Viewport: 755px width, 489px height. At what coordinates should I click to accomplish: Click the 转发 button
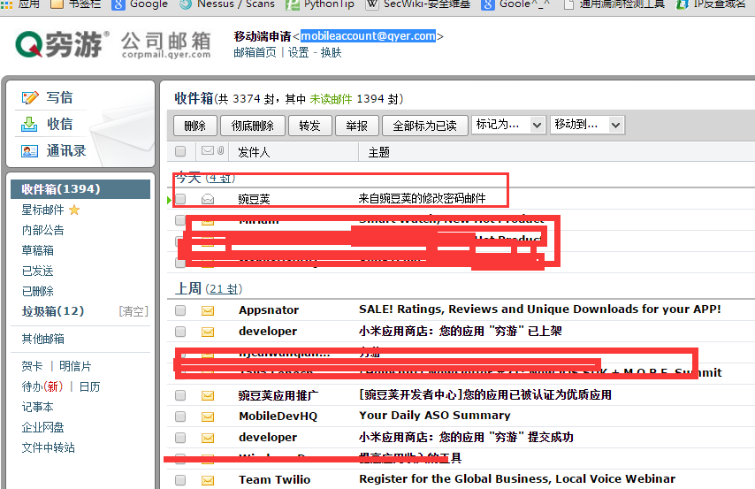click(309, 126)
